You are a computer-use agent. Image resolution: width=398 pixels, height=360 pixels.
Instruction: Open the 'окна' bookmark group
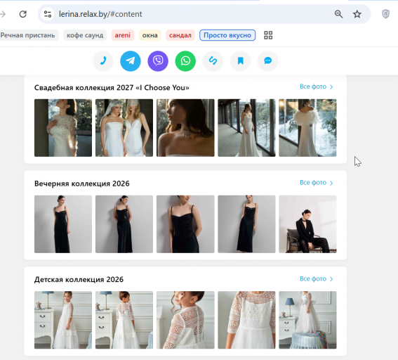coord(150,35)
